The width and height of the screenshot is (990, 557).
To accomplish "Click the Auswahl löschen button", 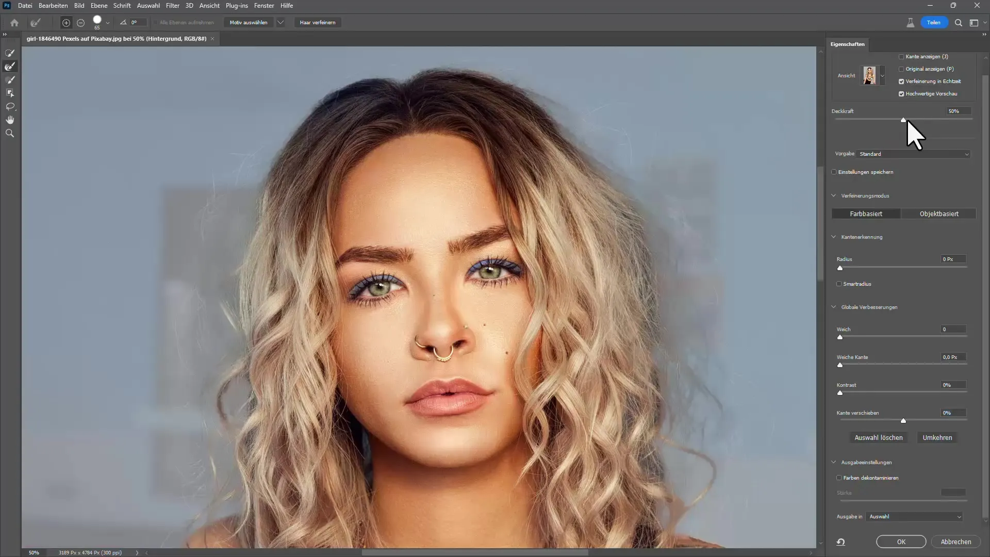I will [879, 438].
